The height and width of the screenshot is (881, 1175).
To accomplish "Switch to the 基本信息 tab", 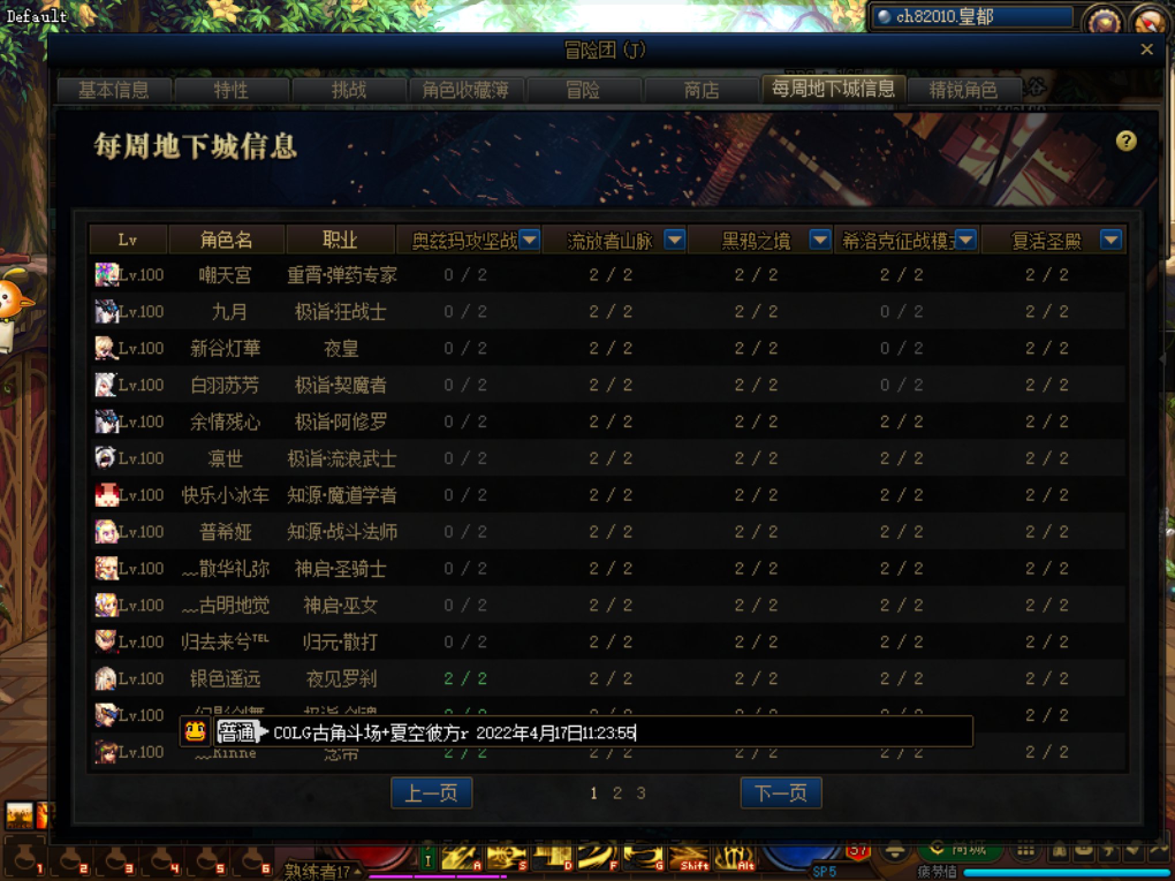I will (x=114, y=90).
